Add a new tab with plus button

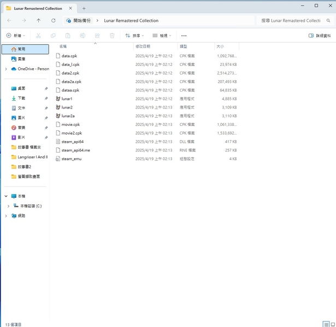pyautogui.click(x=84, y=8)
